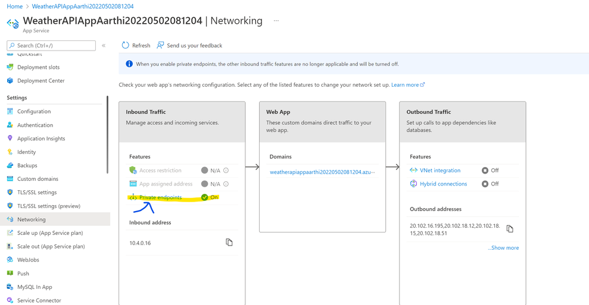Select the Push icon
The image size is (589, 305).
[10, 273]
